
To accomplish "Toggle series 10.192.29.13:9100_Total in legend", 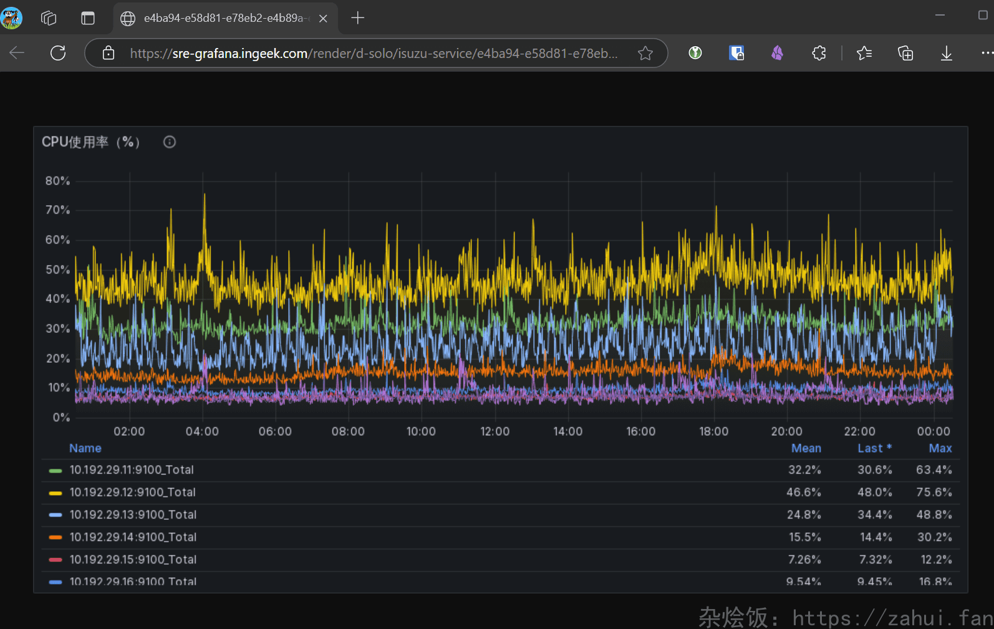I will 133,515.
